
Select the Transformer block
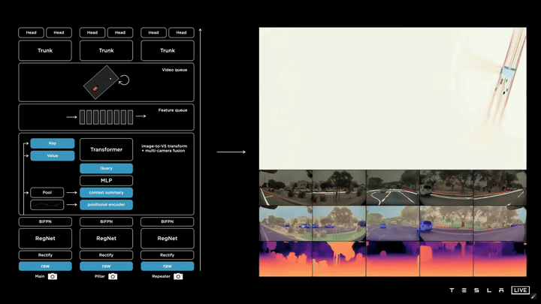(106, 149)
